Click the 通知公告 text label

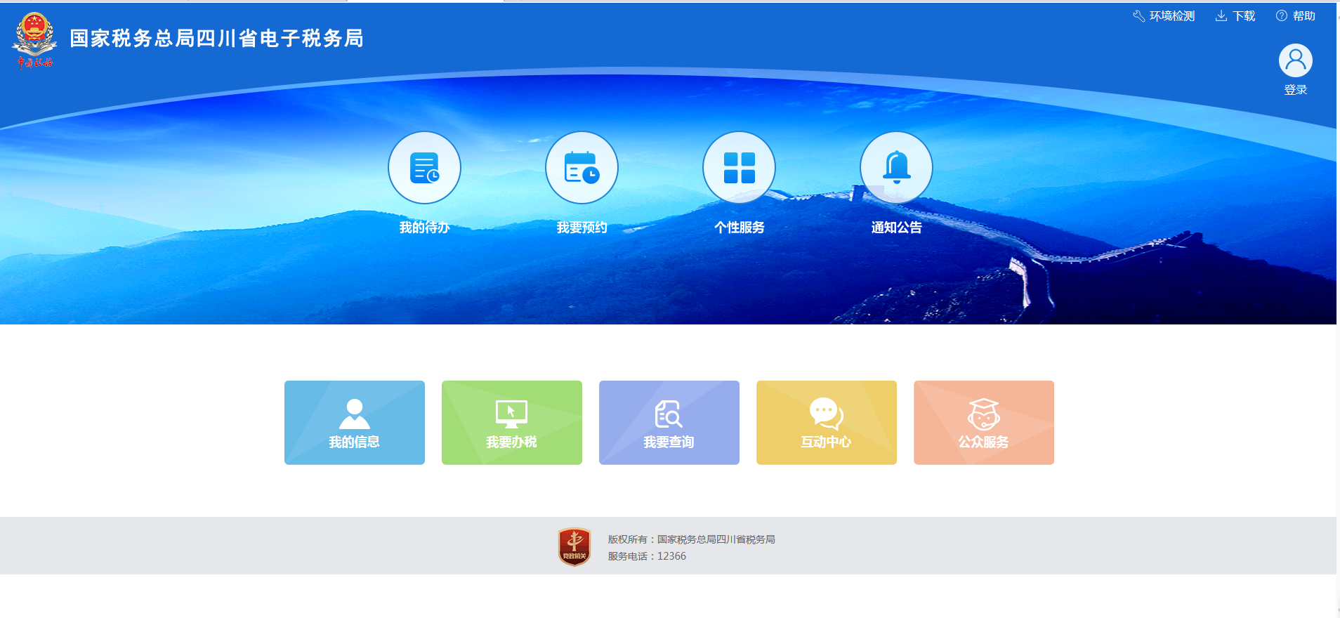click(896, 228)
